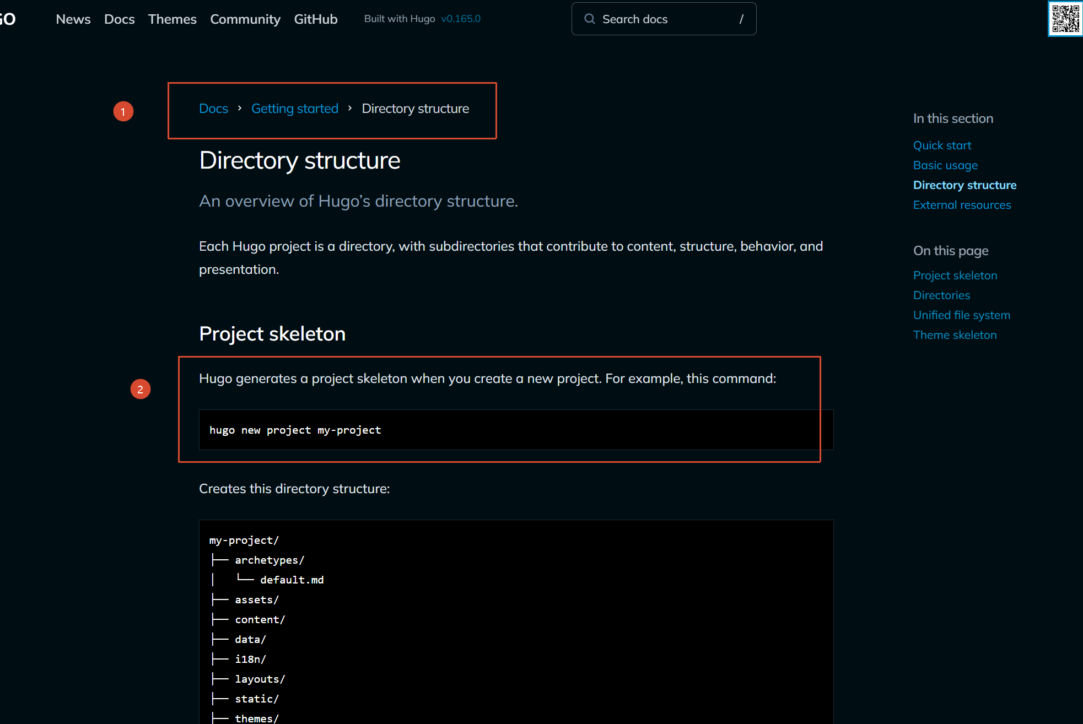The height and width of the screenshot is (724, 1083).
Task: Click the 'archetypes/' line in the tree
Action: coord(270,560)
